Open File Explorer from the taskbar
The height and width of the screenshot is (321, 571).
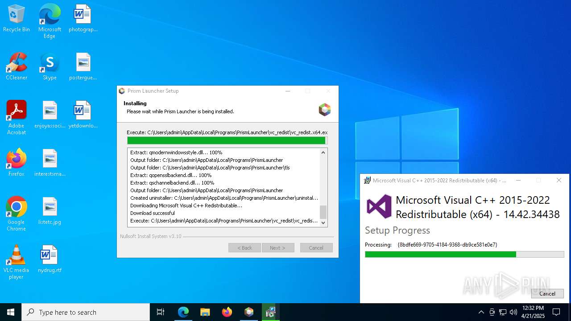pos(205,312)
